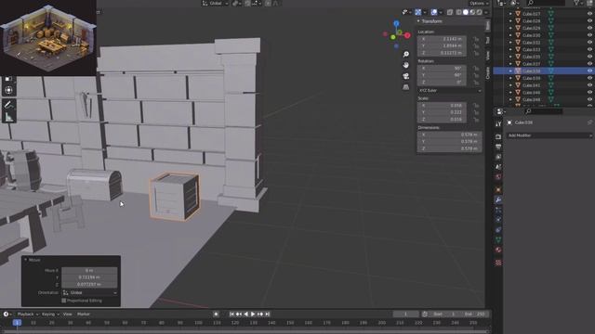Open the Add Modifier dropdown
The width and height of the screenshot is (595, 334).
tap(549, 135)
